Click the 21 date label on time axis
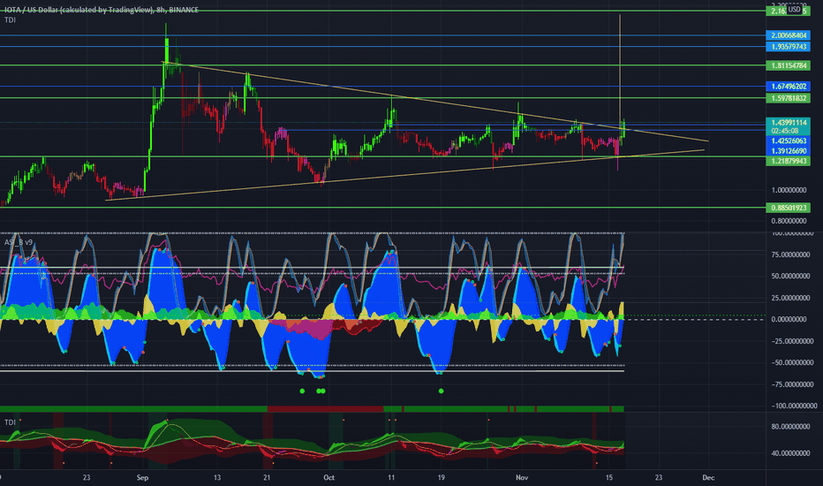The height and width of the screenshot is (486, 823). click(x=267, y=477)
